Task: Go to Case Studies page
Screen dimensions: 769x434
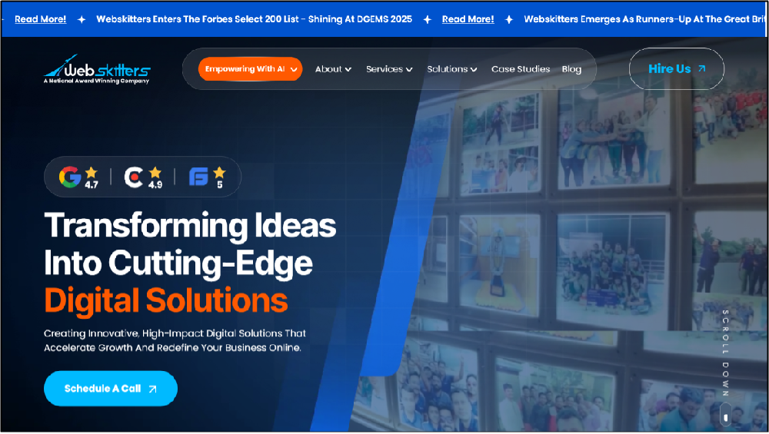Action: pyautogui.click(x=521, y=69)
